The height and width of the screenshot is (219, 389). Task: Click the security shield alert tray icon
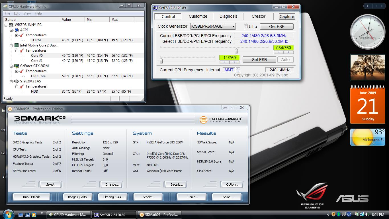tap(333, 214)
